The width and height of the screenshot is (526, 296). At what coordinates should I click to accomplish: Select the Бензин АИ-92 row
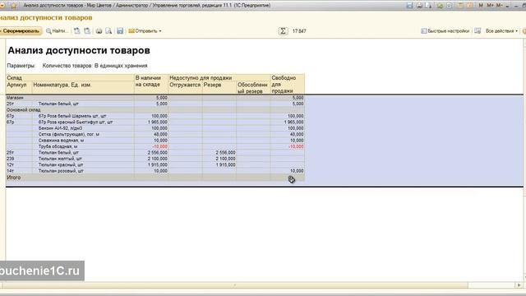(x=155, y=128)
